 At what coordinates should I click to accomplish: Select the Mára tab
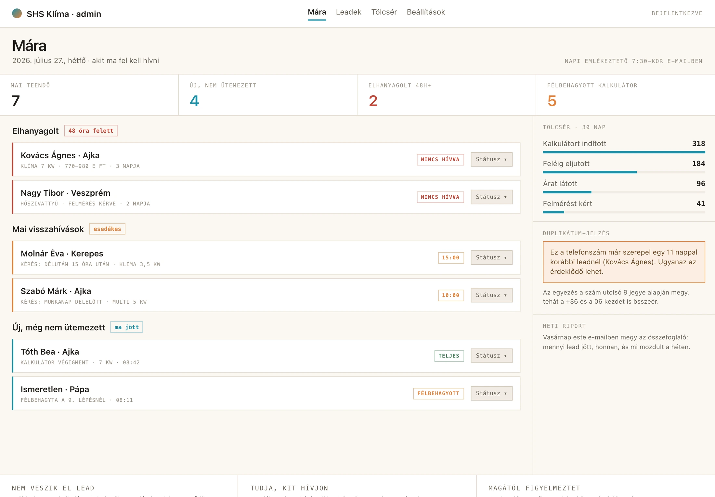pyautogui.click(x=317, y=12)
